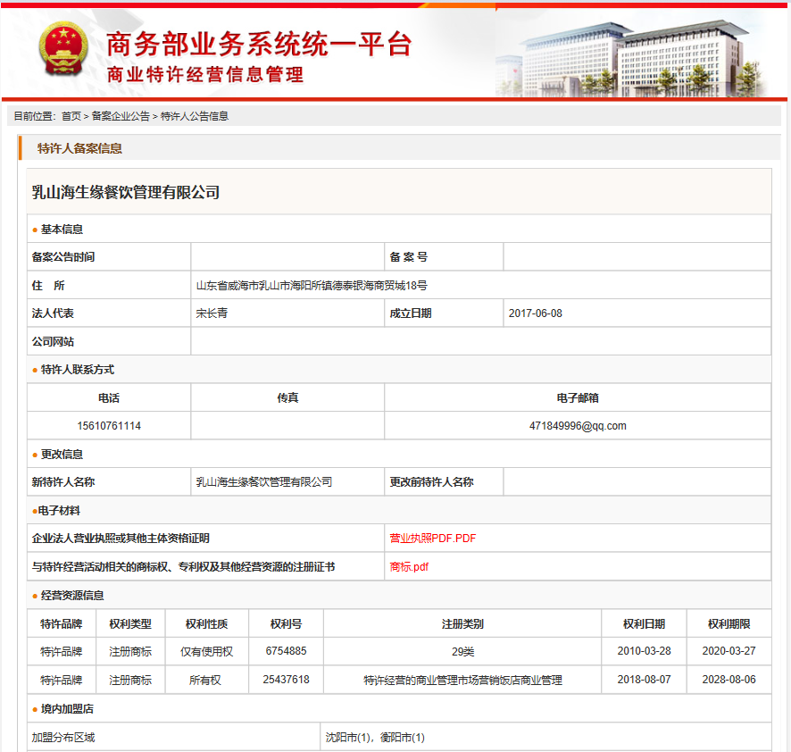Click the 传真 column header
Image resolution: width=791 pixels, height=752 pixels.
coord(287,397)
